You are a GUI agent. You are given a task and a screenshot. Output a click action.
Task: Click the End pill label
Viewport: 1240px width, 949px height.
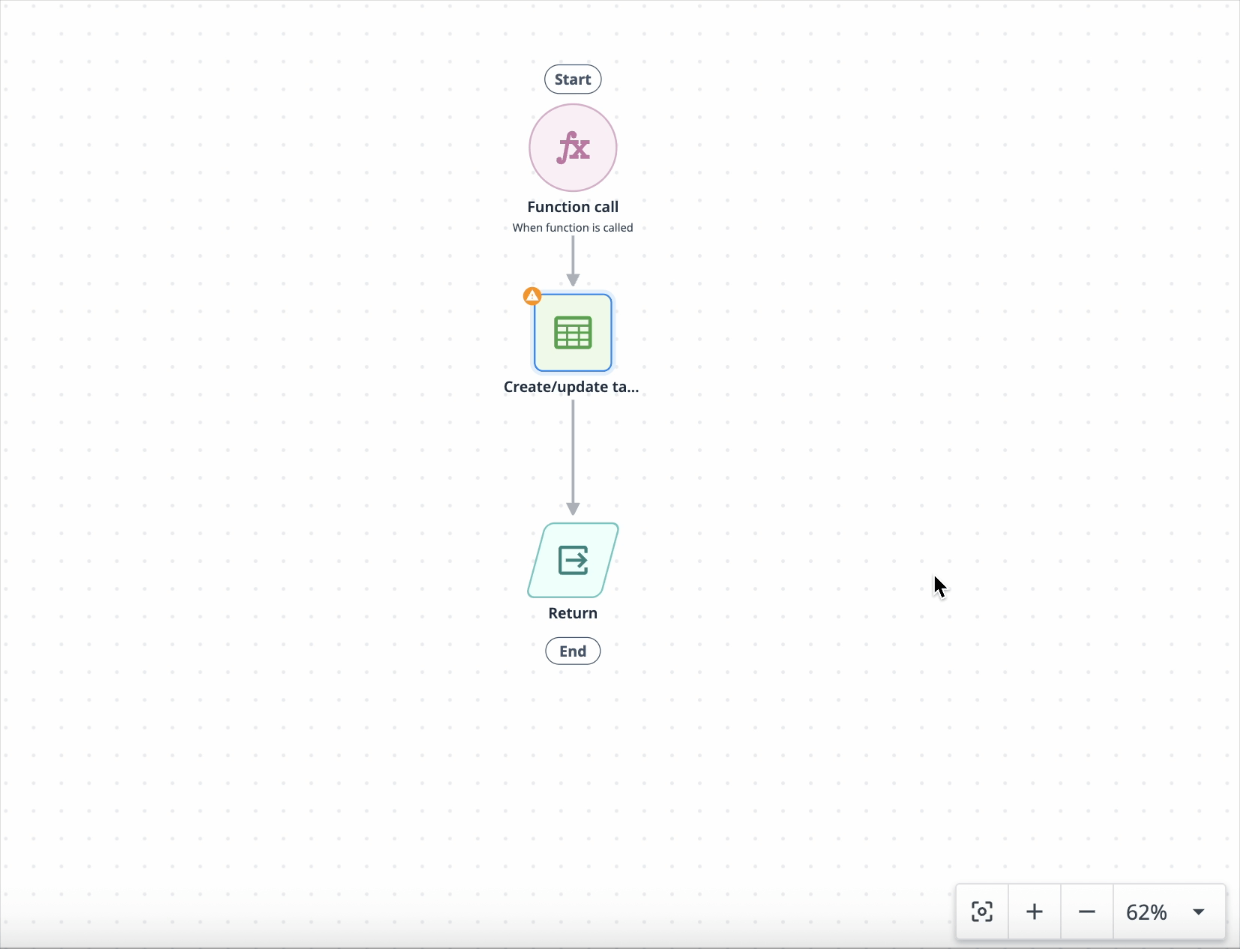pyautogui.click(x=573, y=651)
